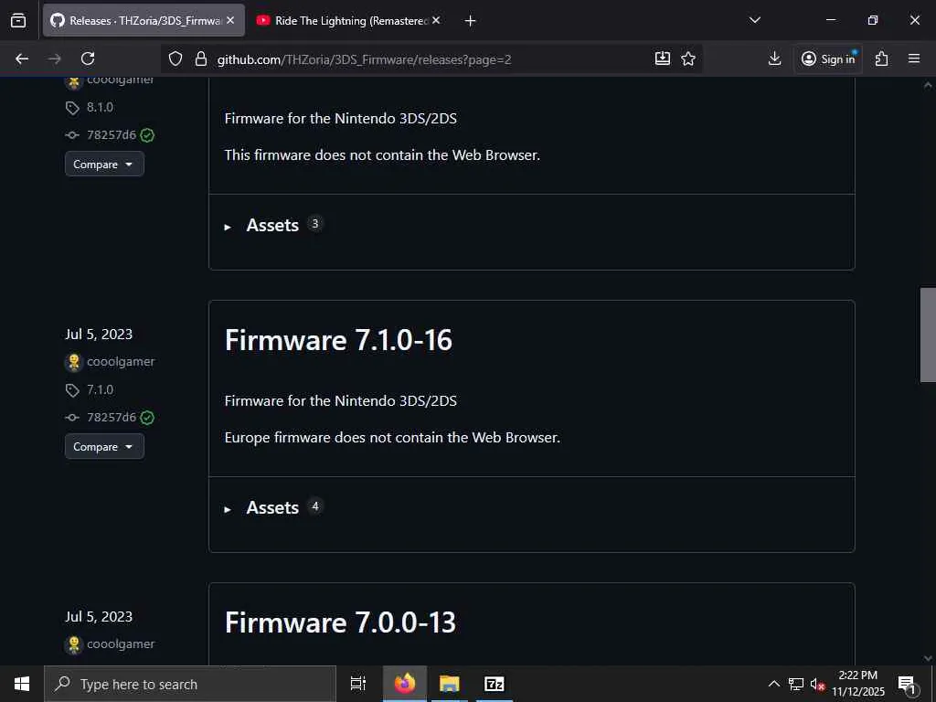The width and height of the screenshot is (936, 702).
Task: Click the Type here to search box
Action: point(190,684)
